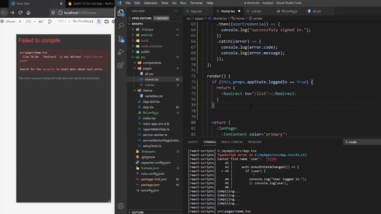Open the Search view in activity bar
This screenshot has width=381, height=214.
[x=121, y=26]
